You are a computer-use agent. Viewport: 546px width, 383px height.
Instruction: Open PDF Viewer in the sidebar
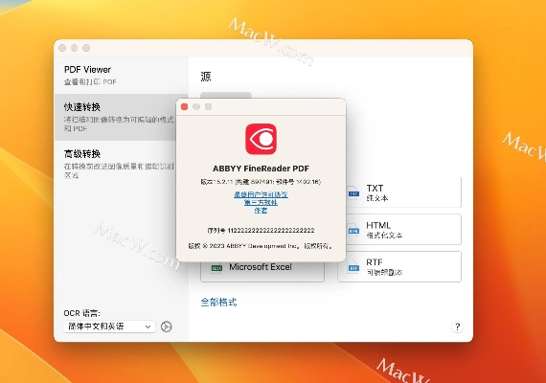(x=121, y=75)
